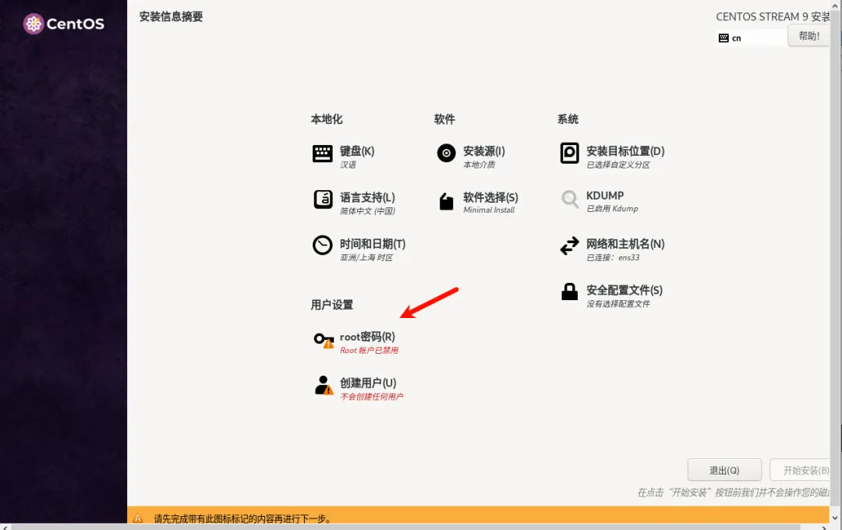Click the 用户设置 section heading
This screenshot has height=530, width=842.
click(x=332, y=305)
